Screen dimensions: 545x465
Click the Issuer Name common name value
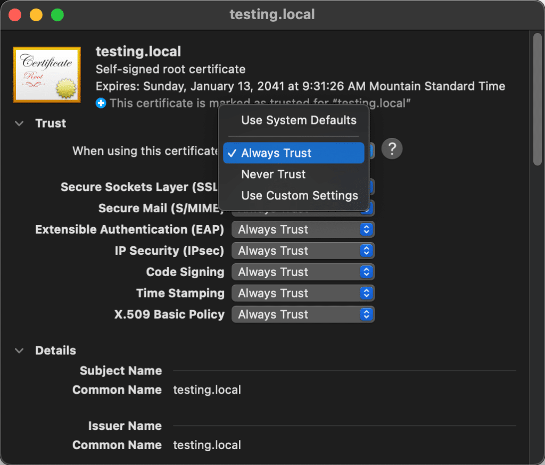point(207,445)
